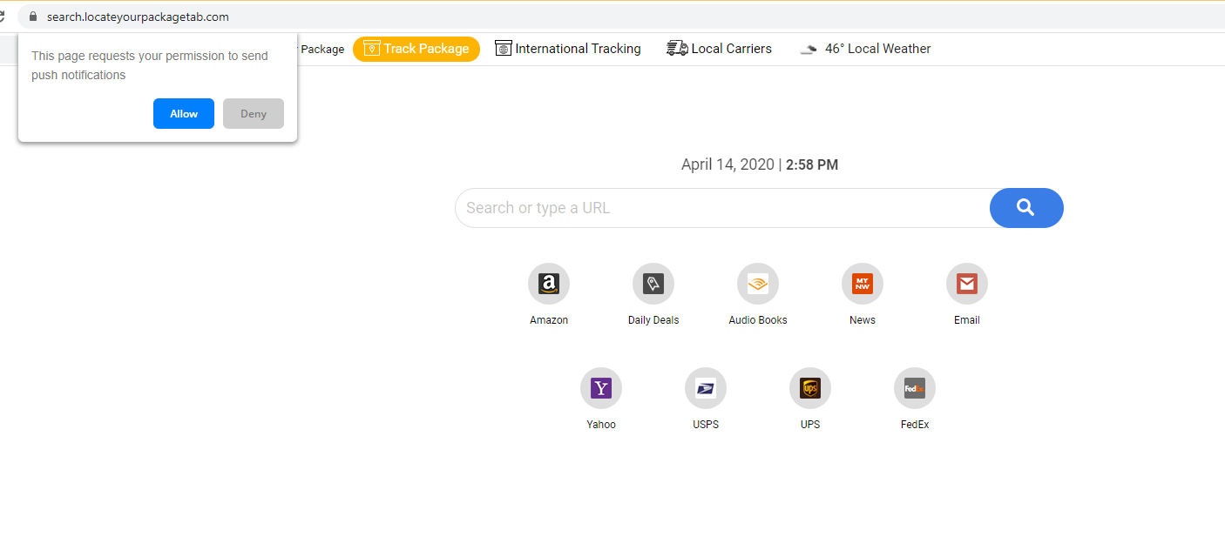Open the Daily Deals shortcut icon
This screenshot has height=550, width=1225.
click(x=653, y=284)
